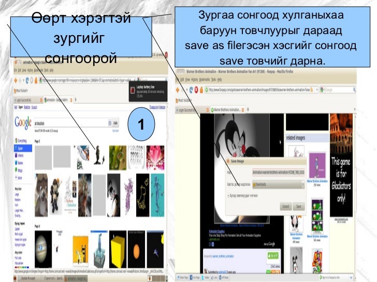Click the orange sphere image thumbnail
Screen dimensions: 377x282
pyautogui.click(x=136, y=249)
